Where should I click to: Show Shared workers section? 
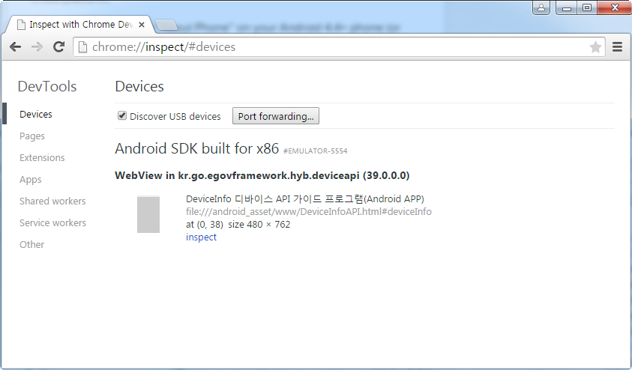point(52,201)
